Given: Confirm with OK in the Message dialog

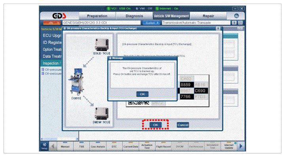Looking at the screenshot, I should click(x=142, y=94).
